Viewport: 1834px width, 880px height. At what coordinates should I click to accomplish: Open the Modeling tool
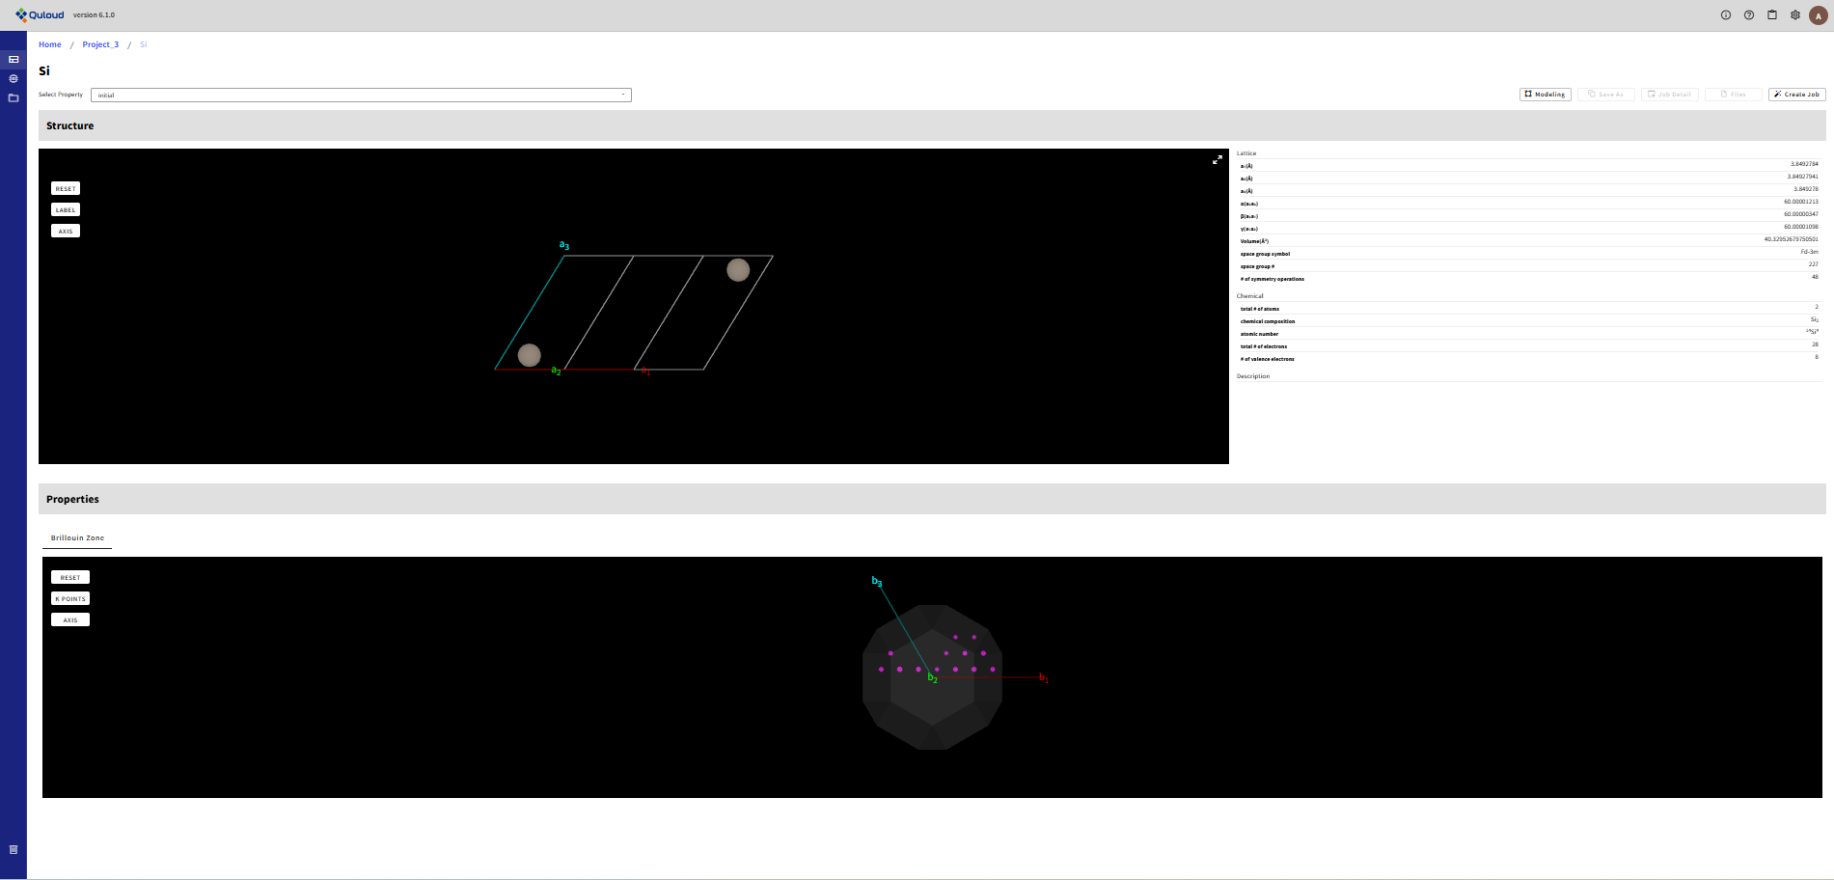click(1545, 94)
